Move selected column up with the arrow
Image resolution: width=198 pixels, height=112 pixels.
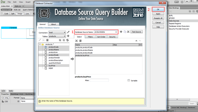point(136,41)
